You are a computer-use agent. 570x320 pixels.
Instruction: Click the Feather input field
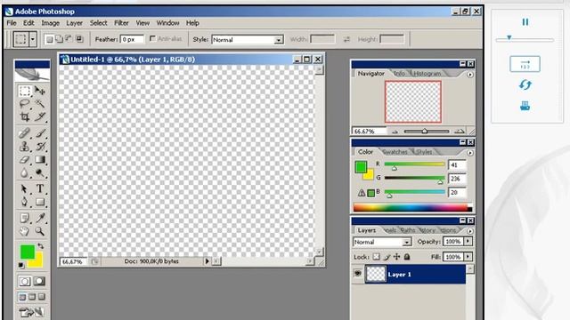click(133, 39)
